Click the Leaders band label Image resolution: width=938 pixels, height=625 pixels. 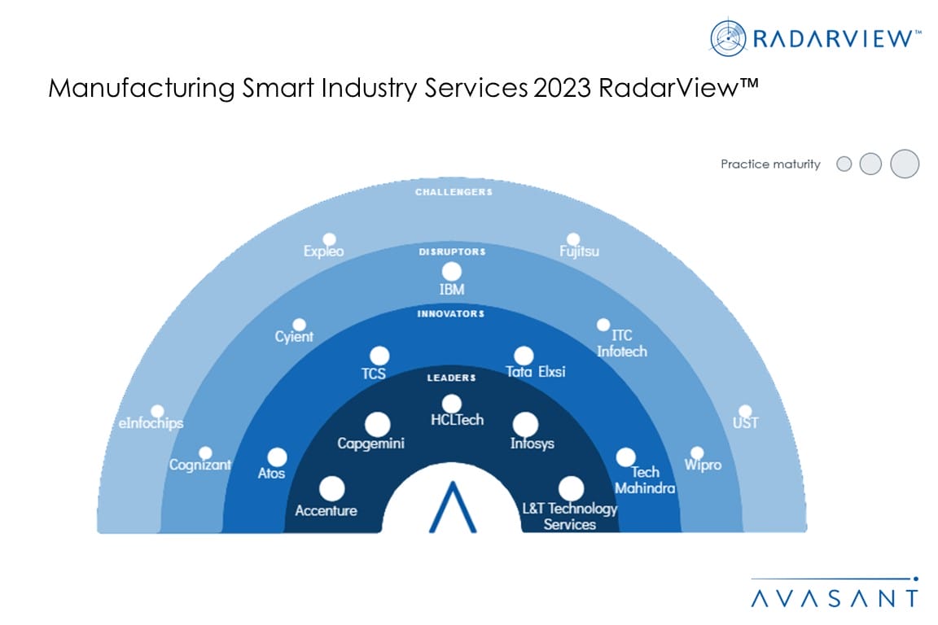click(452, 378)
